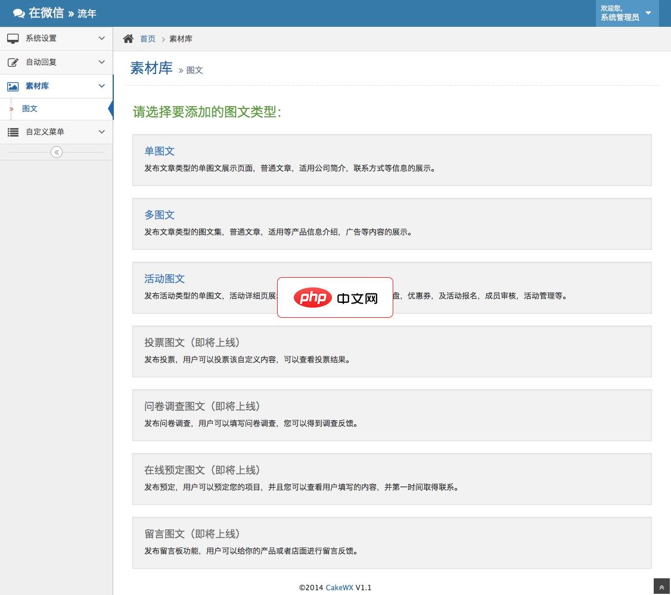Image resolution: width=671 pixels, height=595 pixels.
Task: Select 素材库 in the sidebar menu
Action: (x=38, y=86)
